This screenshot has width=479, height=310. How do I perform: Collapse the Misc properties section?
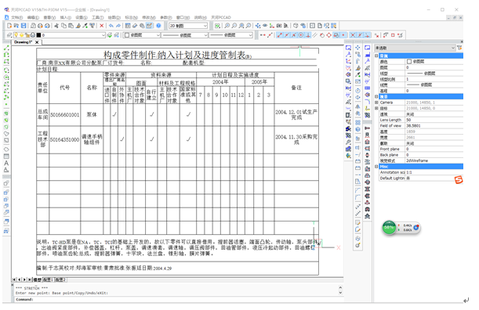point(376,167)
